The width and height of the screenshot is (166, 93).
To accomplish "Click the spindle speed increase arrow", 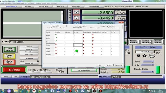I will [145, 56].
